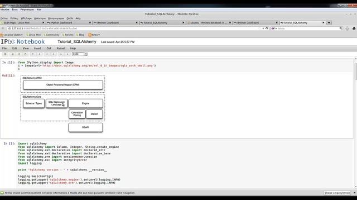This screenshot has height=200, width=357.
Task: Click the Tutorial_SQLAlchemy notebook title
Action: (77, 42)
